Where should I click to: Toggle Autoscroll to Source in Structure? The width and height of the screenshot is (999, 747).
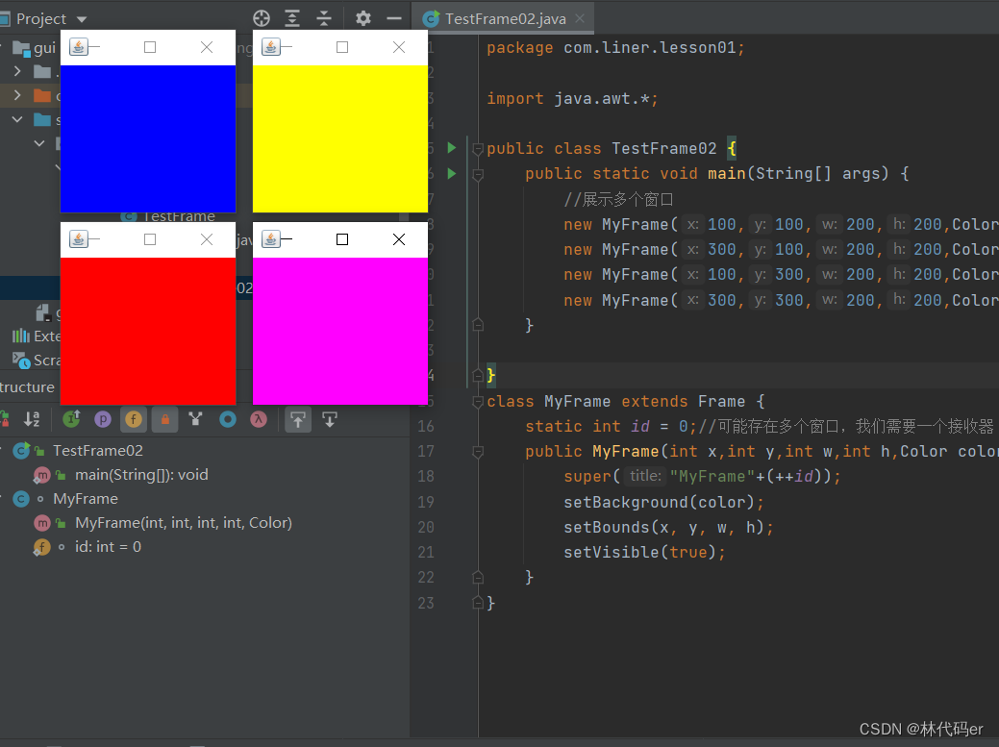pyautogui.click(x=298, y=419)
